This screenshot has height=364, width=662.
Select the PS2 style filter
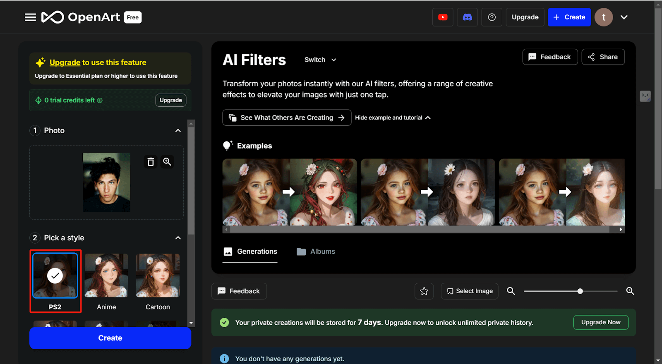(x=55, y=276)
